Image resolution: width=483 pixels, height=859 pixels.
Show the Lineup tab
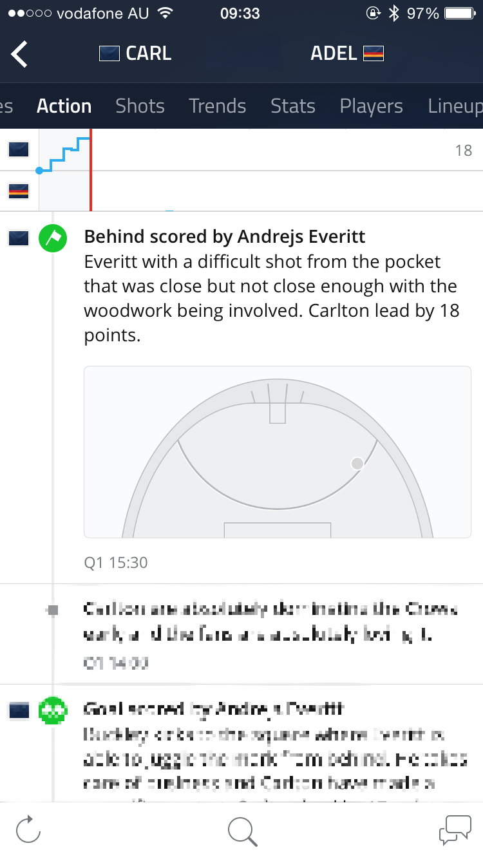455,106
